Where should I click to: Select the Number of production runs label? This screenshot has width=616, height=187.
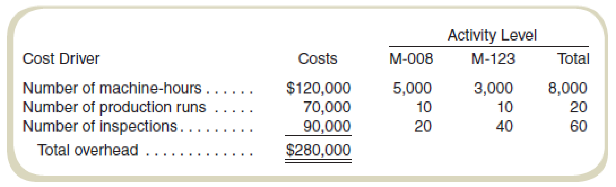(114, 107)
